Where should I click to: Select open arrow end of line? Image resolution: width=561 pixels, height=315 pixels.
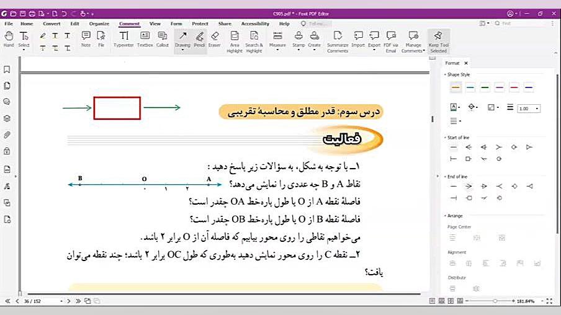[469, 186]
